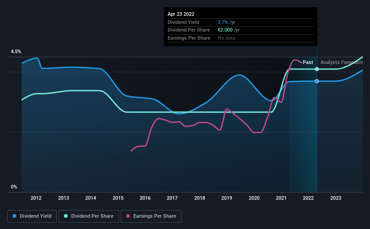The width and height of the screenshot is (370, 229).
Task: Click the 2020 x-axis label
Action: (254, 198)
